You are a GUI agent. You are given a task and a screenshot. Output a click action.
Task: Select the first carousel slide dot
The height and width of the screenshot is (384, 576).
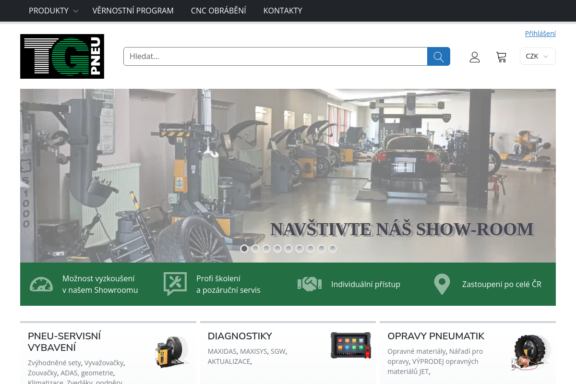pos(244,249)
